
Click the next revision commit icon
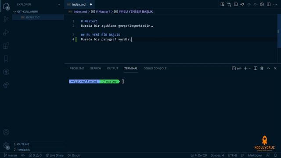pos(256,4)
